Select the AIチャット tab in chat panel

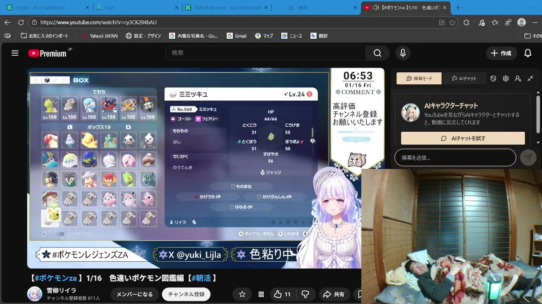coord(464,79)
